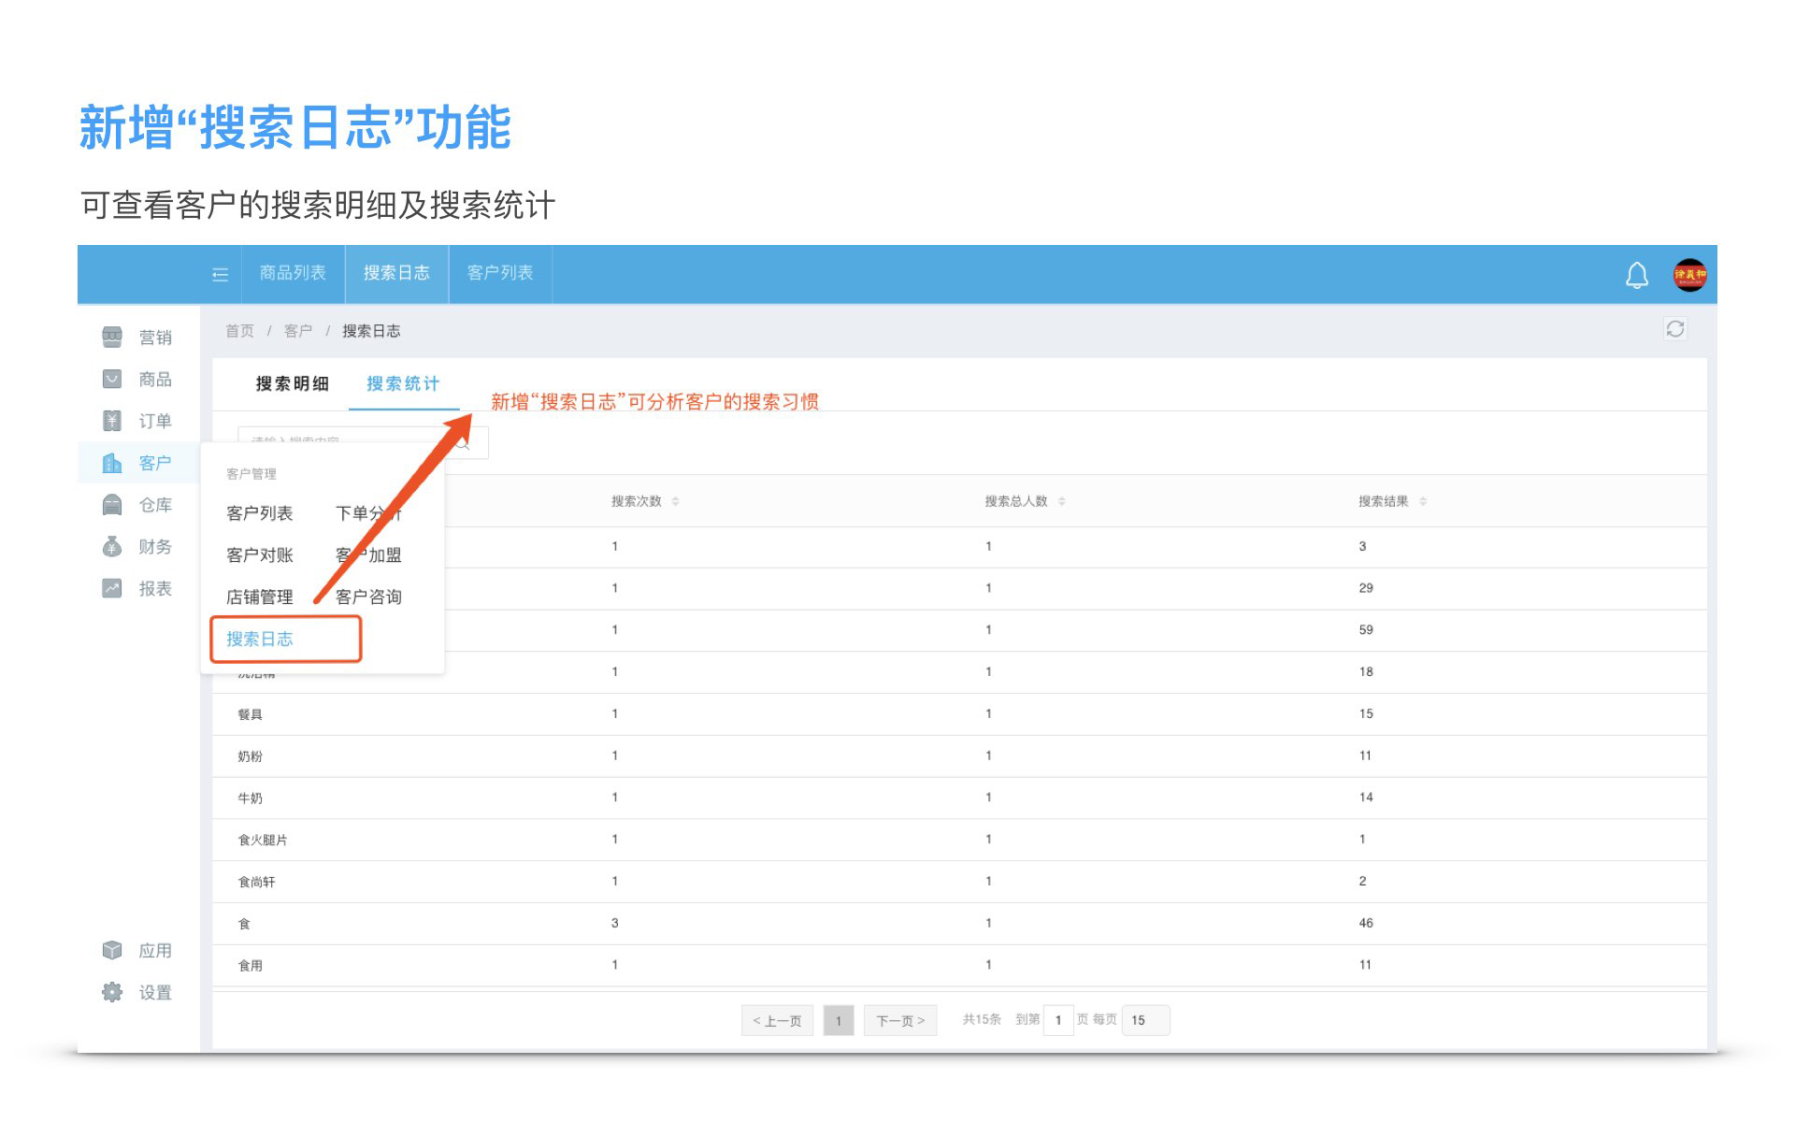
Task: Open 客户列表 in popup menu
Action: [x=260, y=513]
